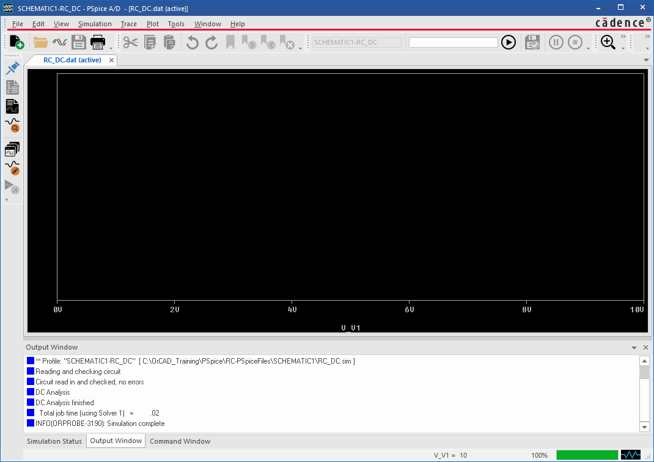Redo last action
The height and width of the screenshot is (462, 654).
(211, 42)
